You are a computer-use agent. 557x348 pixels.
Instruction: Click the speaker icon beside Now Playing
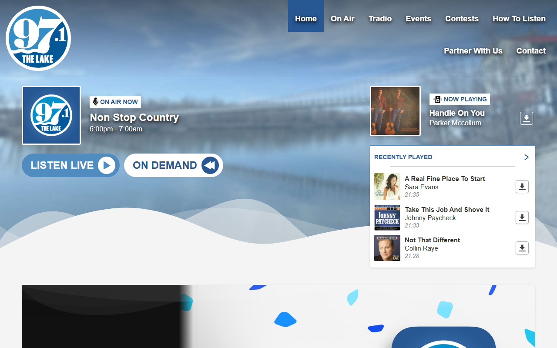click(x=437, y=99)
